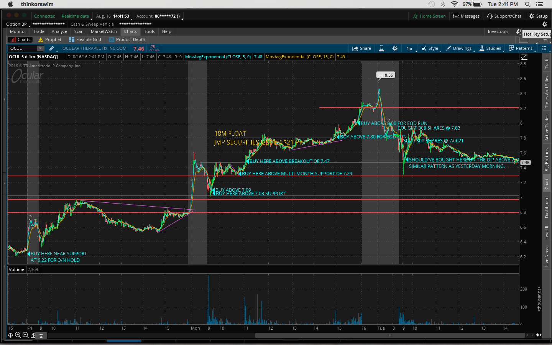Open the Charts sub-tab with bar icon
The width and height of the screenshot is (552, 345).
[20, 39]
